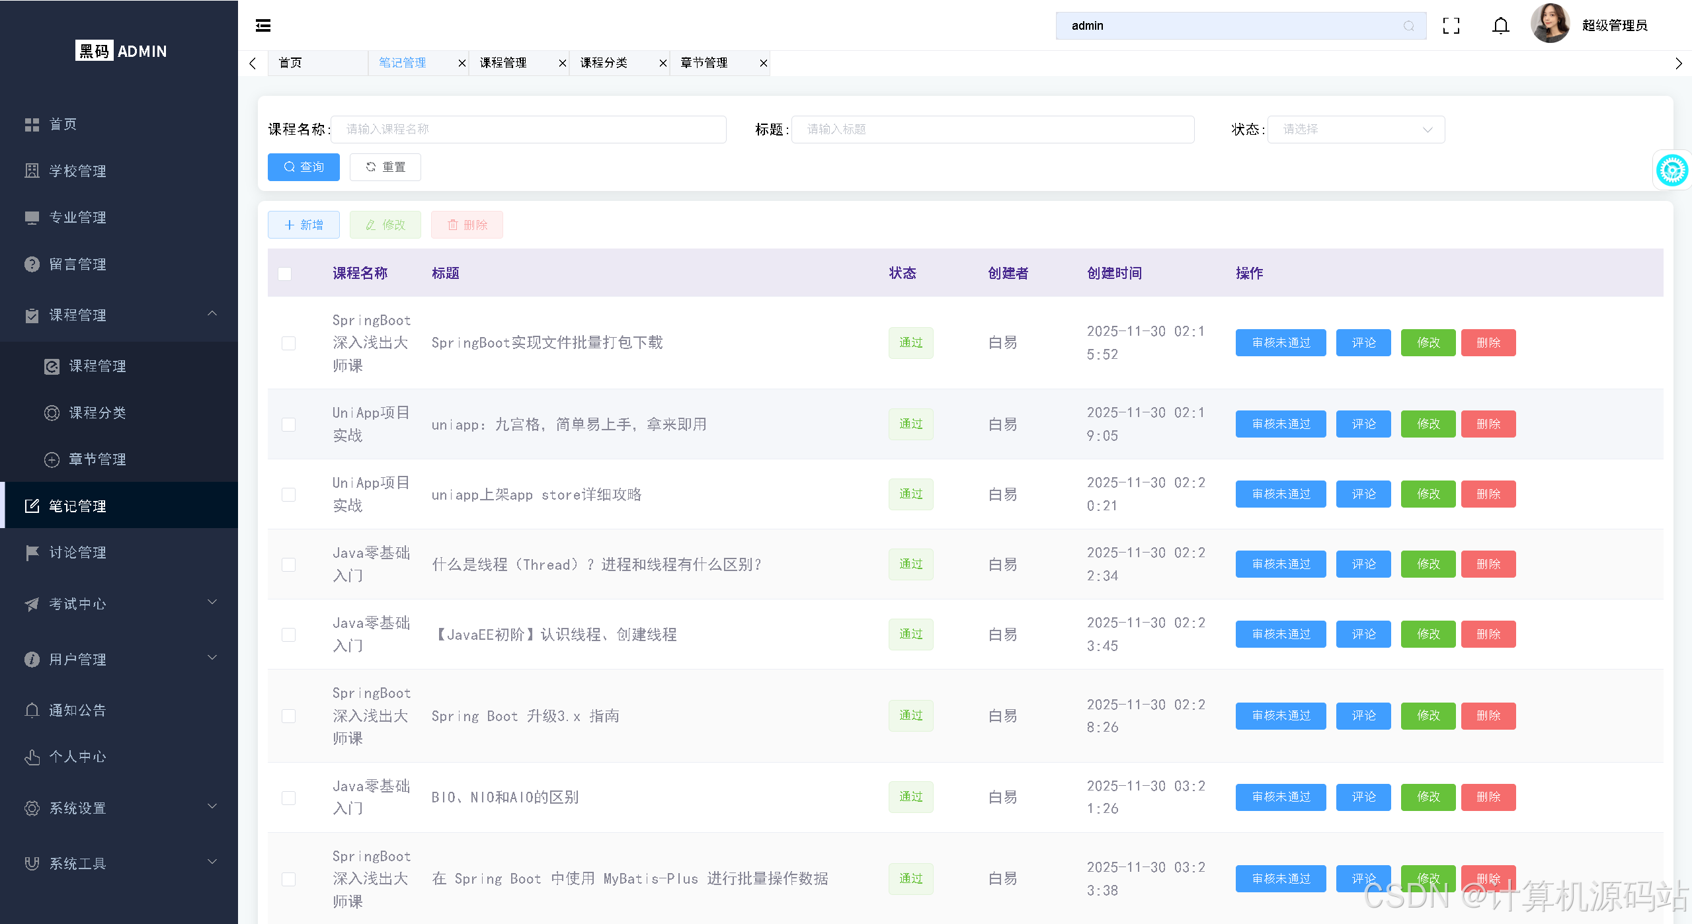Select checkbox for SpringBoot实现文件批量打包下载 row
The width and height of the screenshot is (1692, 924).
[x=288, y=343]
